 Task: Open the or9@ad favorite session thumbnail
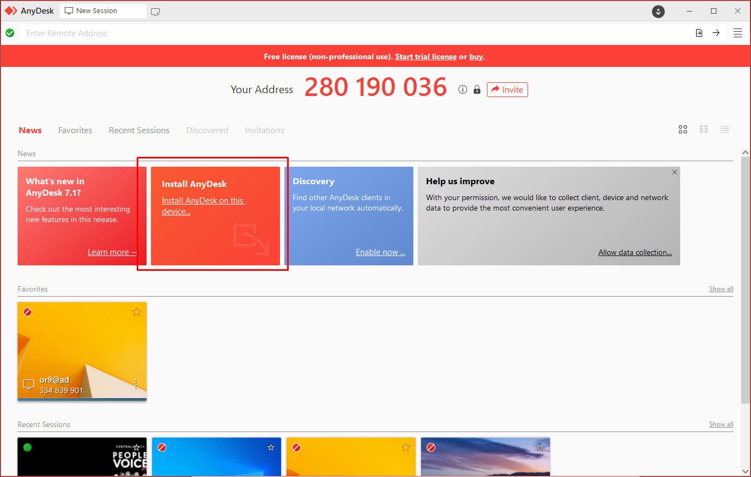[82, 351]
